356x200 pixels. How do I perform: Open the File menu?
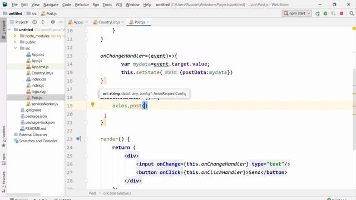pos(14,4)
